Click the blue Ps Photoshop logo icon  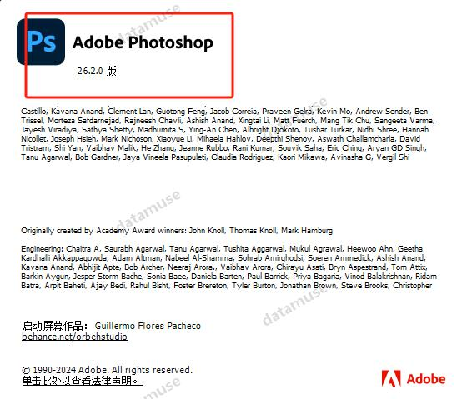coord(41,42)
